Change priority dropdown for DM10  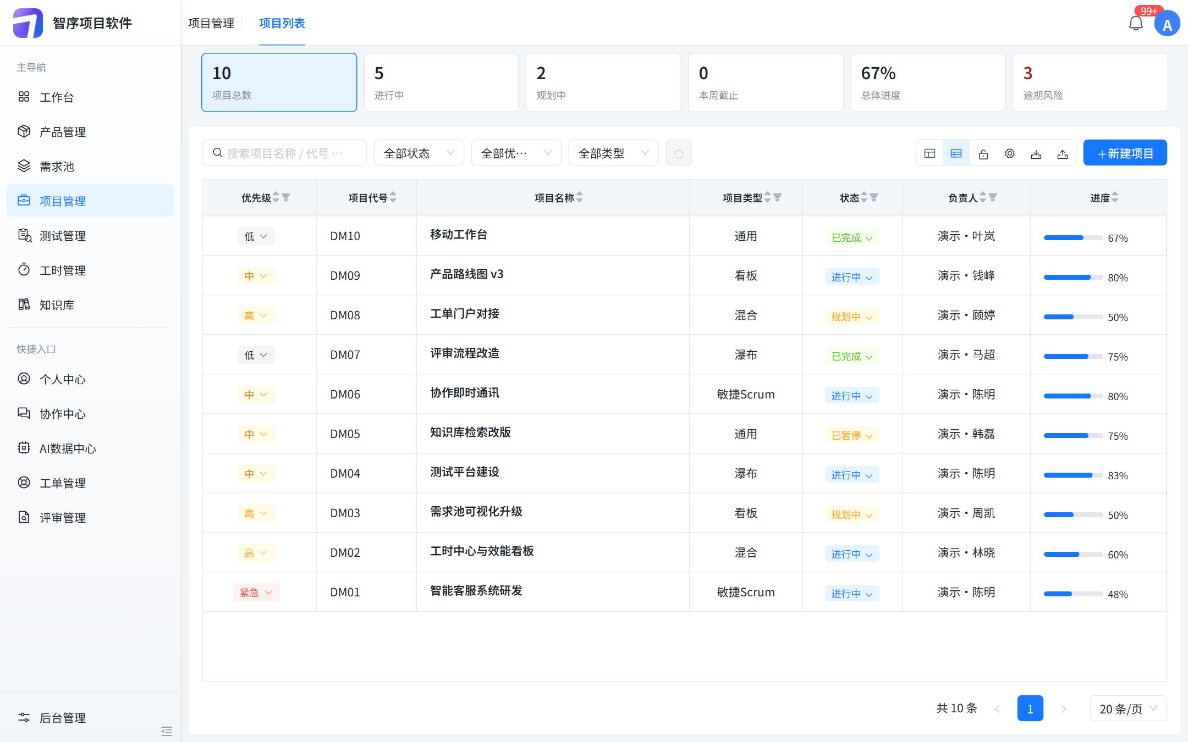point(256,236)
